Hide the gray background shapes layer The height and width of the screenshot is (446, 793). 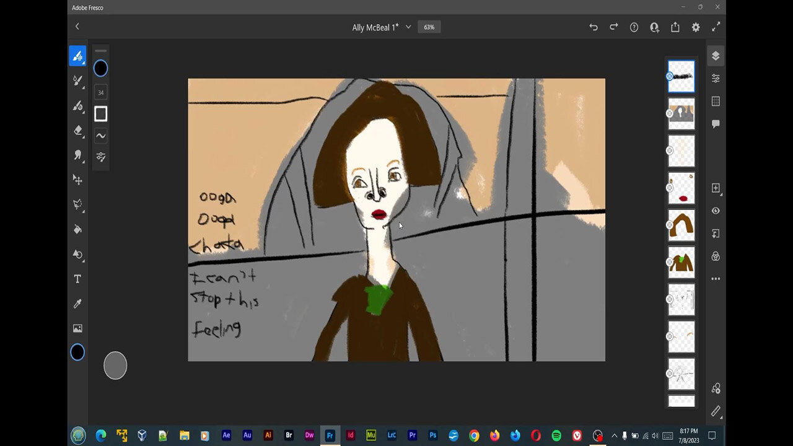click(x=670, y=113)
